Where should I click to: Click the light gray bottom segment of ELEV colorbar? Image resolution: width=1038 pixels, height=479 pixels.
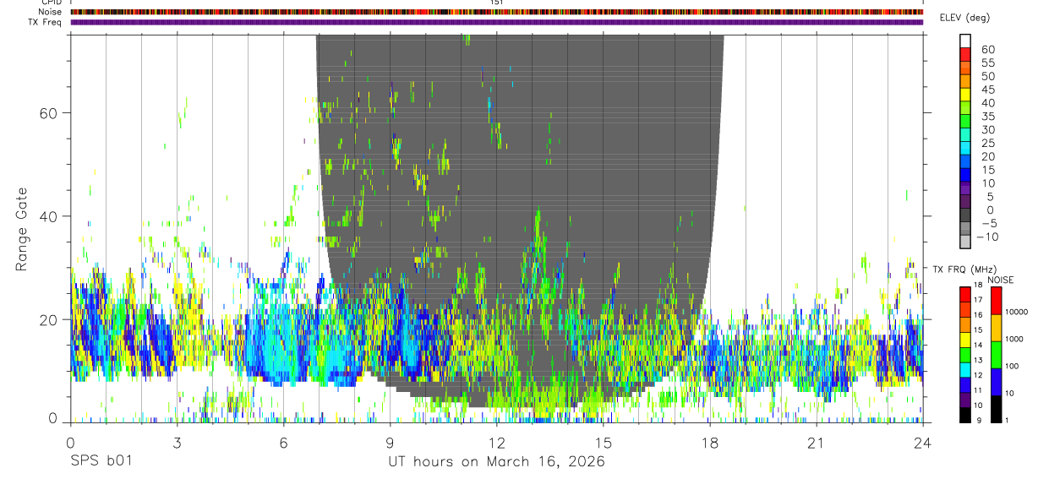click(x=965, y=242)
